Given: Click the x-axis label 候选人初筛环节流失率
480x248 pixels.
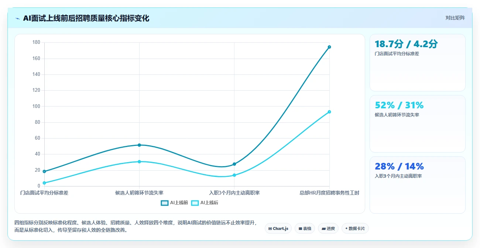Looking at the screenshot, I should [139, 193].
